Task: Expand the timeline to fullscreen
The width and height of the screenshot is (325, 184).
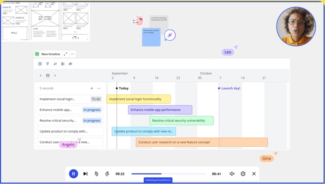Action: (65, 54)
